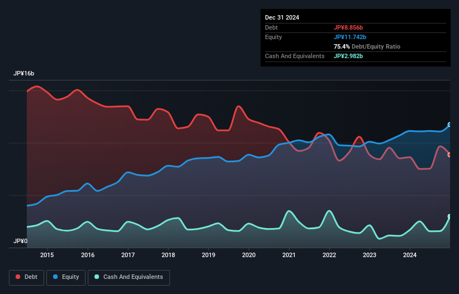Click the 2020 x-axis label
This screenshot has width=459, height=294.
pyautogui.click(x=249, y=255)
